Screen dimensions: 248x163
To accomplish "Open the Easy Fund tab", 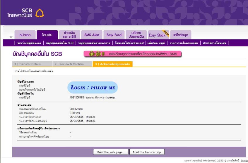I will point(114,35).
